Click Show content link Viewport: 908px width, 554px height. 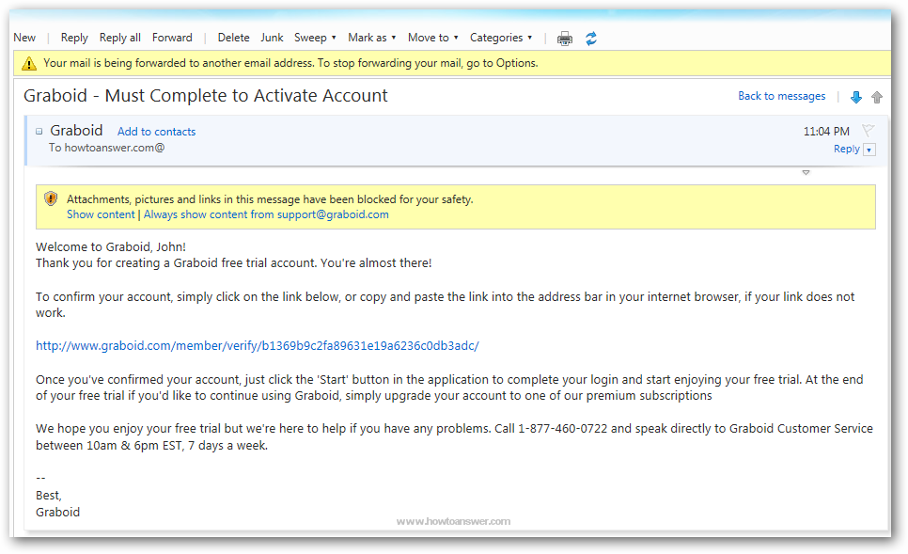point(101,214)
